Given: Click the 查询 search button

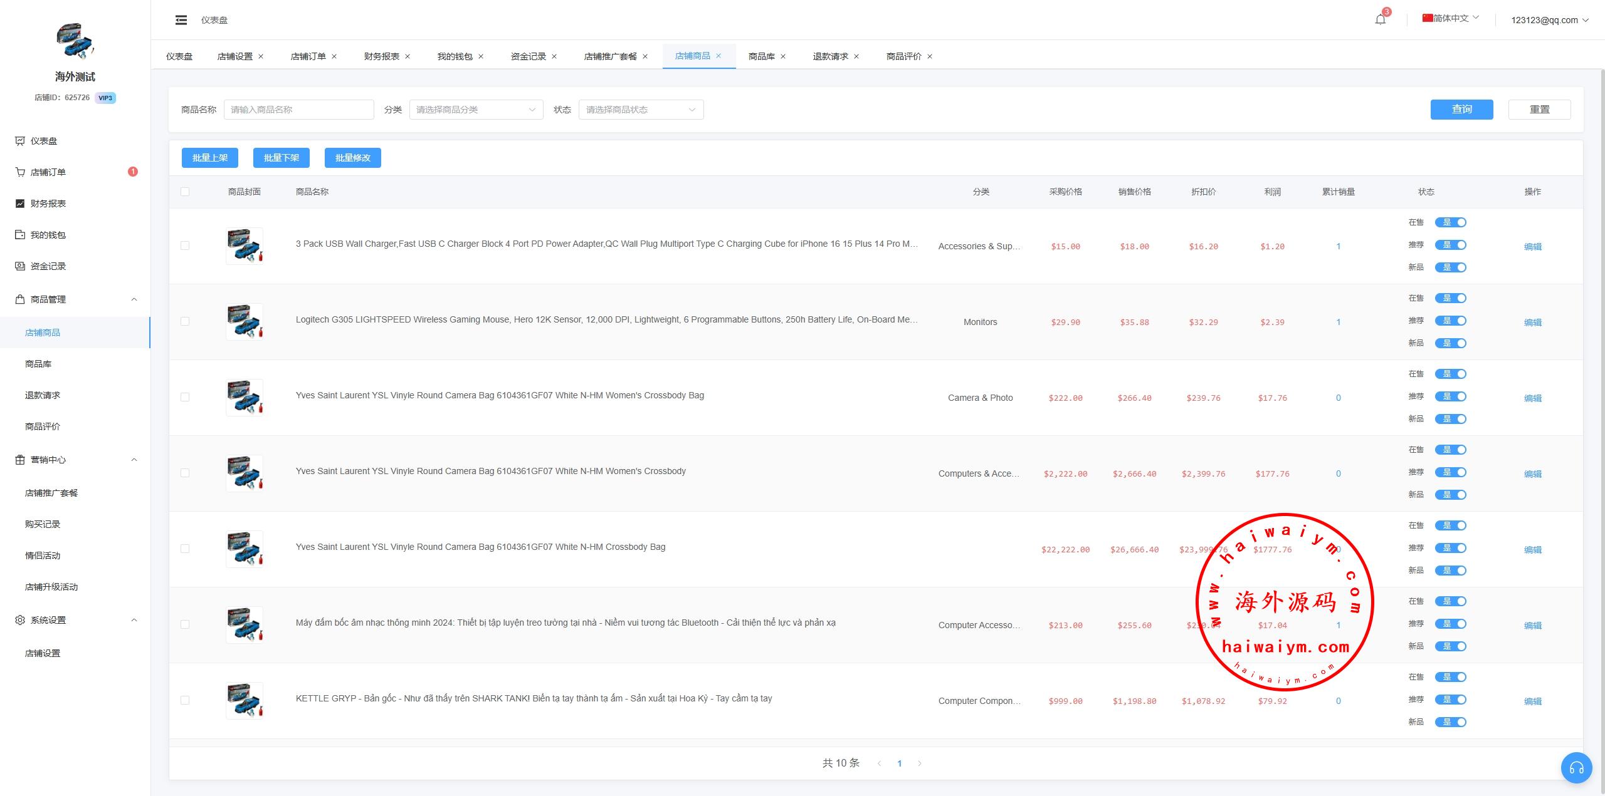Looking at the screenshot, I should click(1461, 109).
